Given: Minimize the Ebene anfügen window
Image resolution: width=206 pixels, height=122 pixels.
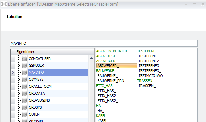Looking at the screenshot, I should pos(186,4).
